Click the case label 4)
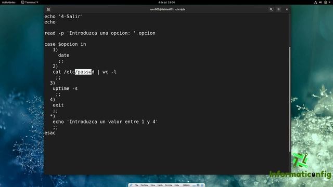Viewport: 333px width, 187px height. point(53,99)
